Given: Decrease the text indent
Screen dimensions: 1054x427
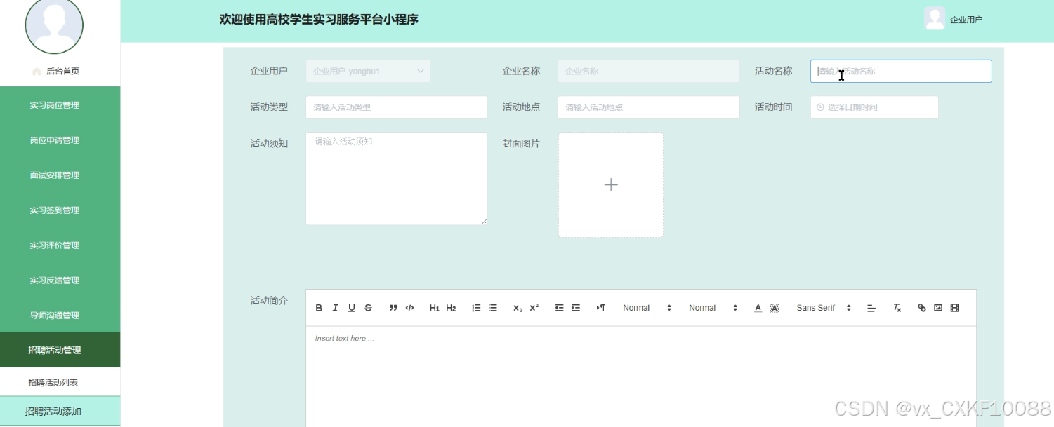Looking at the screenshot, I should [559, 308].
